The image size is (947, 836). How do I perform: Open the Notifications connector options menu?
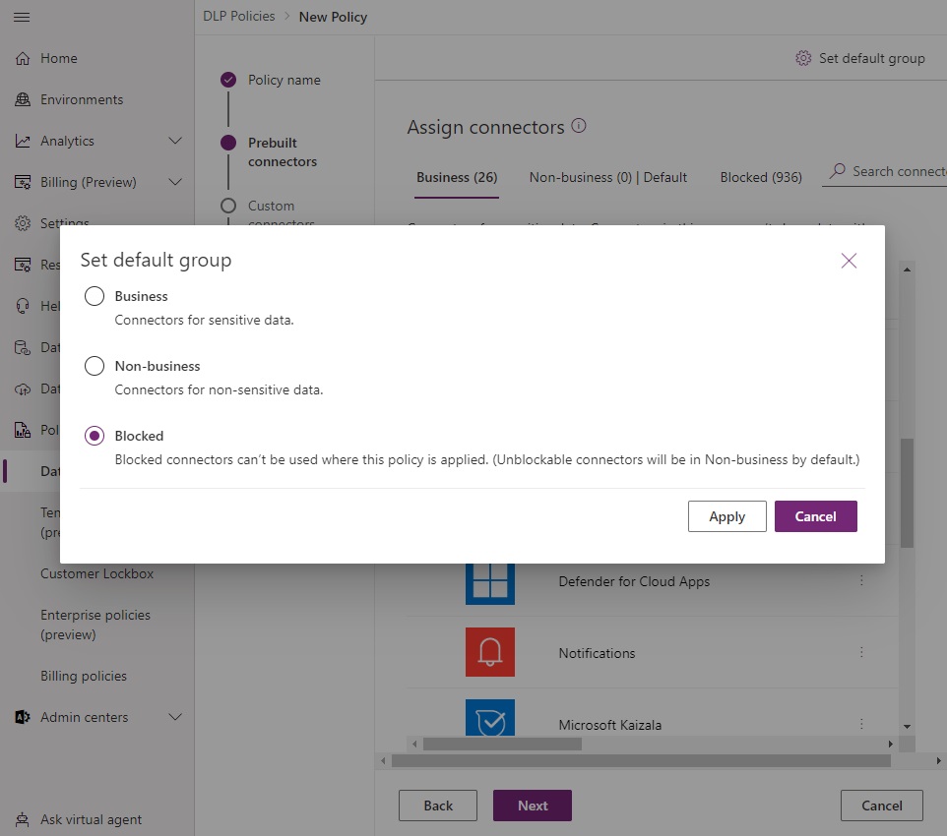(x=861, y=652)
